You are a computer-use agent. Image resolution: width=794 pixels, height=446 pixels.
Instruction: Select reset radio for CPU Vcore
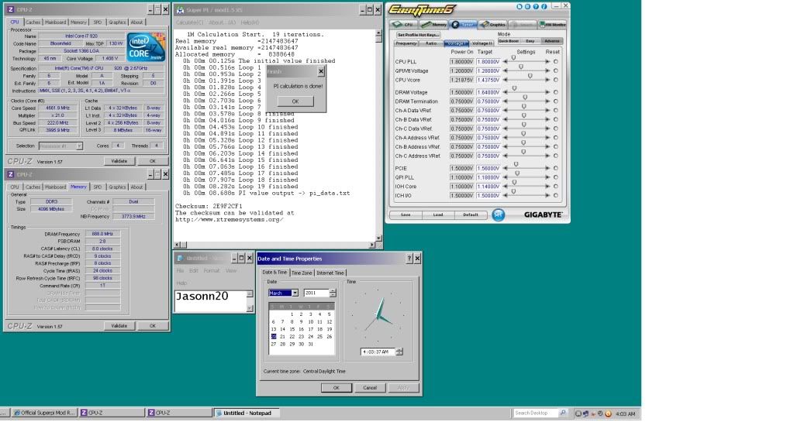(555, 80)
